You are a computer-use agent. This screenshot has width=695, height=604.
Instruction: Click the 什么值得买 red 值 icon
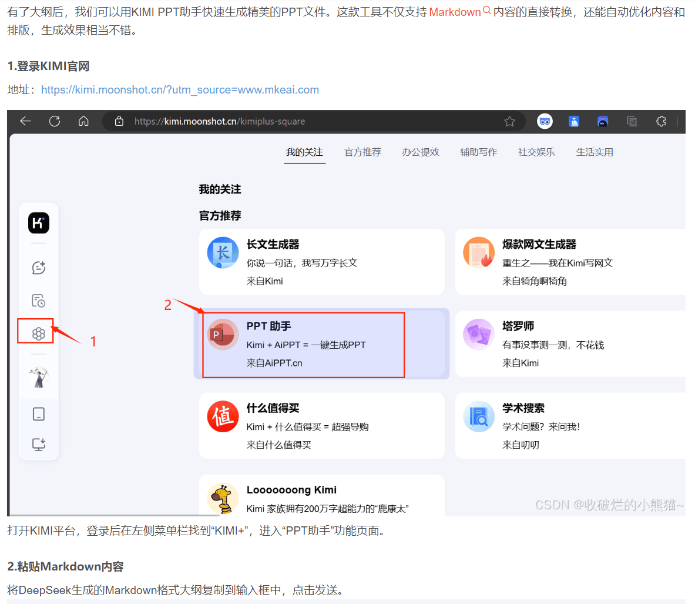point(223,417)
